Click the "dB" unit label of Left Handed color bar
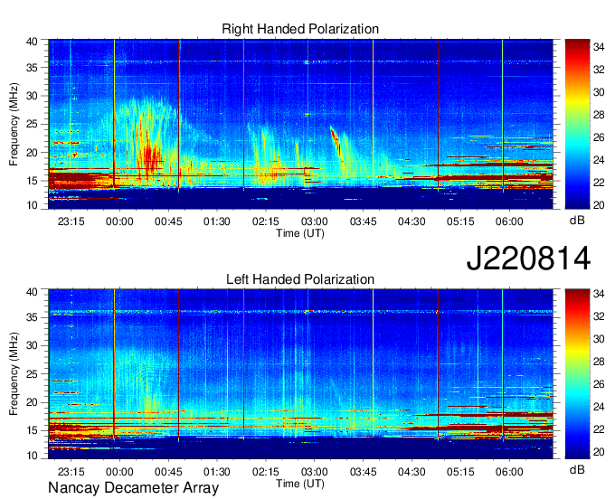 pos(577,469)
